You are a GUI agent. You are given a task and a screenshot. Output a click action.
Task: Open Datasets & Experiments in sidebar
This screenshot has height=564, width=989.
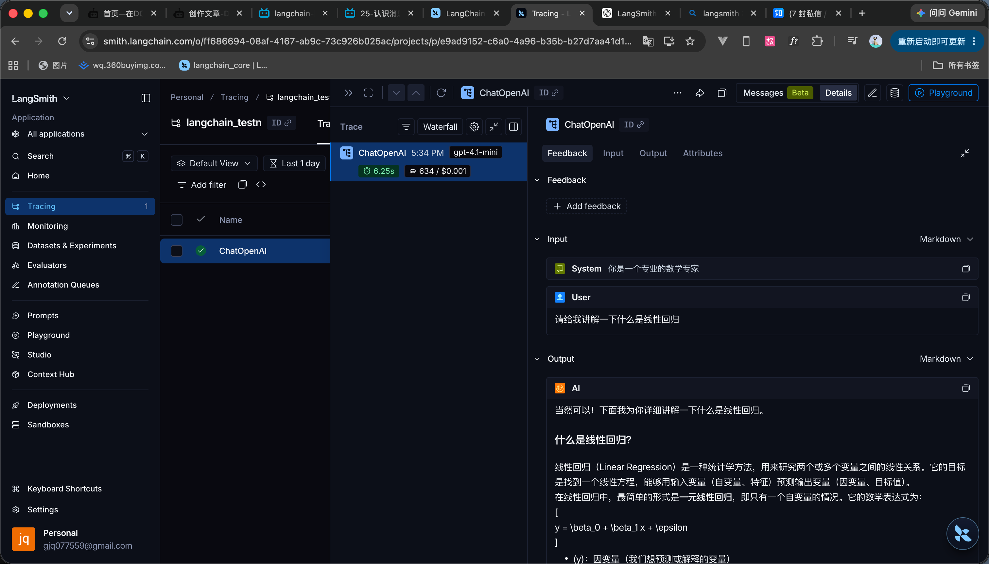80,246
